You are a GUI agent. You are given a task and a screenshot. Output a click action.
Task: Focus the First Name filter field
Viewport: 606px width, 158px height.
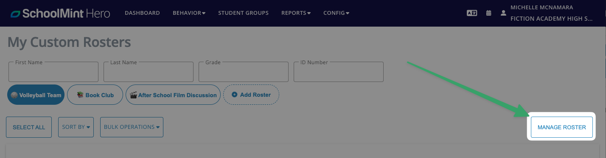point(53,72)
